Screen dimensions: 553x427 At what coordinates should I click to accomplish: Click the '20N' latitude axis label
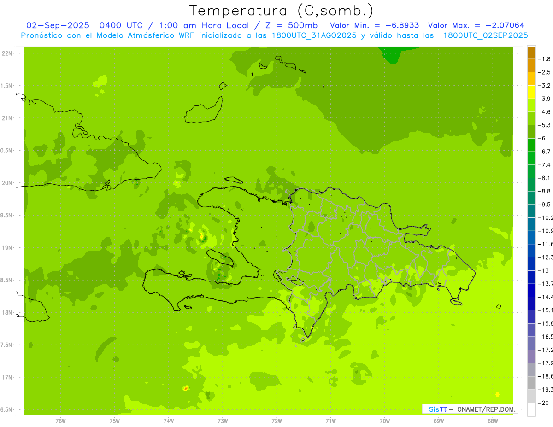(7, 183)
